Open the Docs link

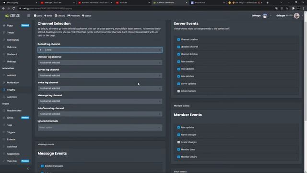(38, 16)
